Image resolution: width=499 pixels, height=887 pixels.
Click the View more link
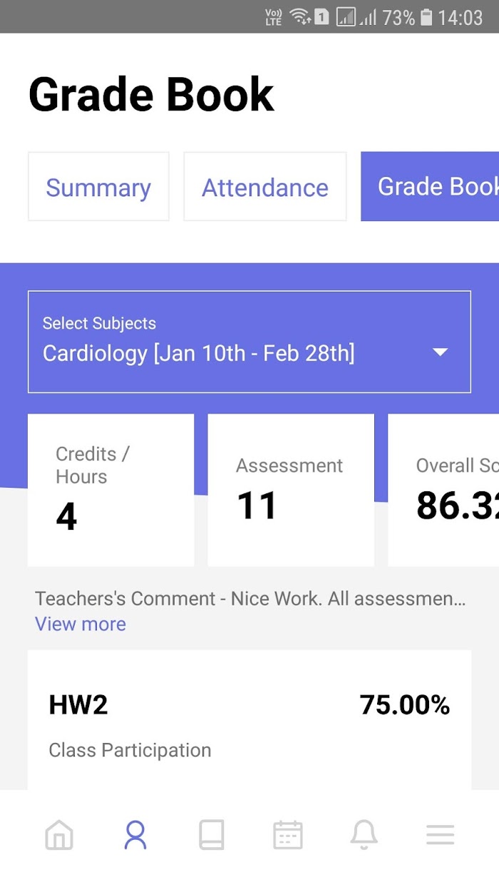pyautogui.click(x=81, y=624)
